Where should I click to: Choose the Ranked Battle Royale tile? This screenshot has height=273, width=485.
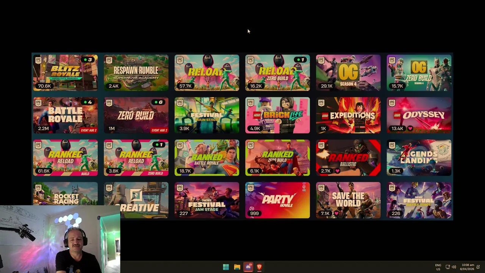tap(207, 158)
